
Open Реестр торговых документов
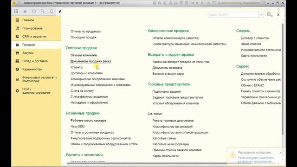173,121
